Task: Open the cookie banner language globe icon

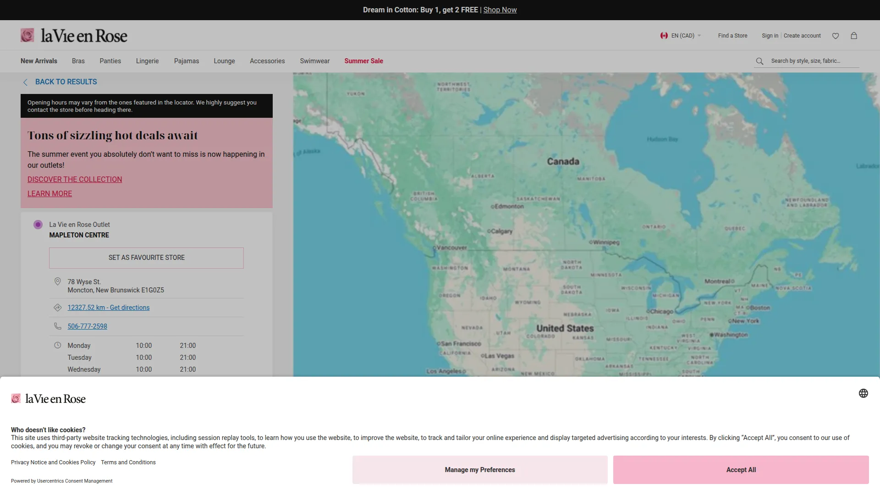Action: (863, 393)
